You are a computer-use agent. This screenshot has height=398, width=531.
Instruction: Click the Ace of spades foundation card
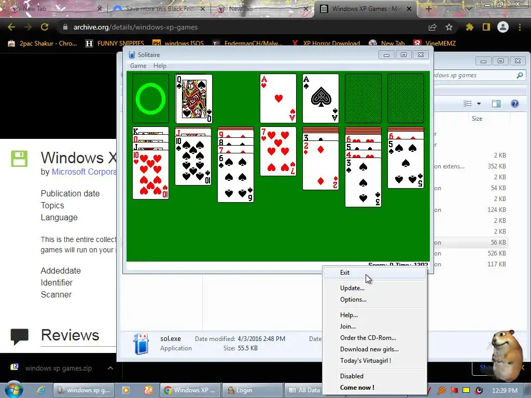pos(320,98)
